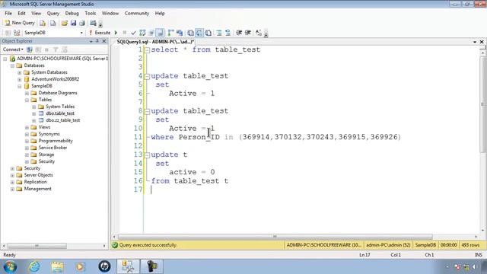Collapse the line 13 update block
The image size is (487, 274).
tap(147, 155)
